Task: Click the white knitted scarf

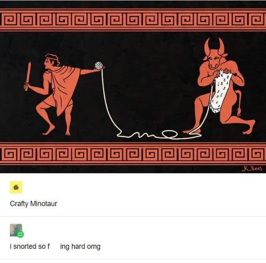Action: (x=220, y=91)
